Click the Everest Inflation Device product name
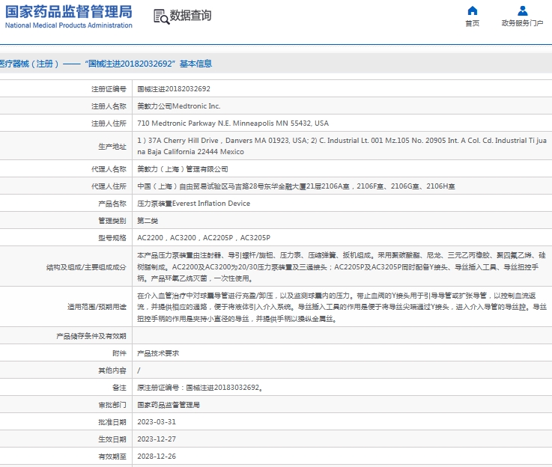The height and width of the screenshot is (467, 552). (x=194, y=204)
